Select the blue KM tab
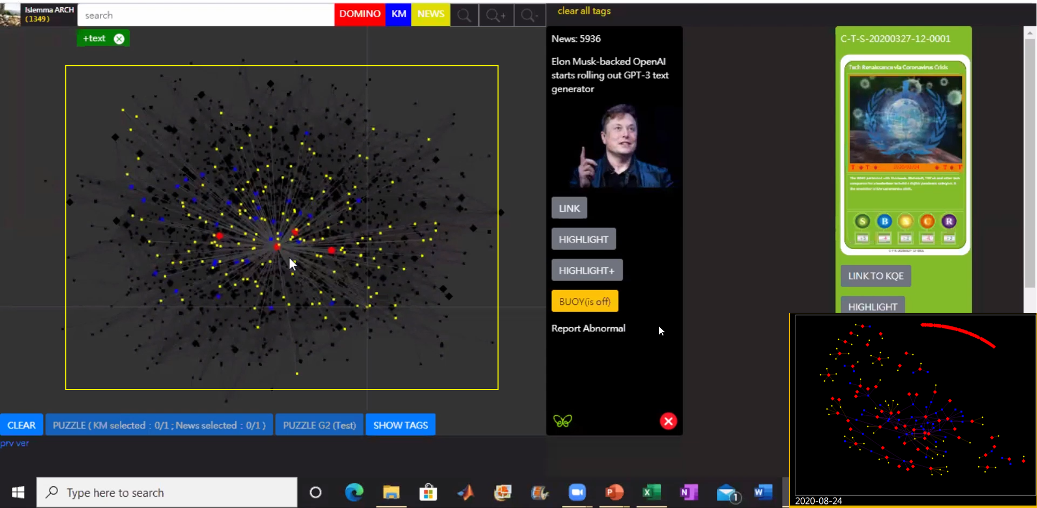Screen dimensions: 1037x508 click(399, 14)
